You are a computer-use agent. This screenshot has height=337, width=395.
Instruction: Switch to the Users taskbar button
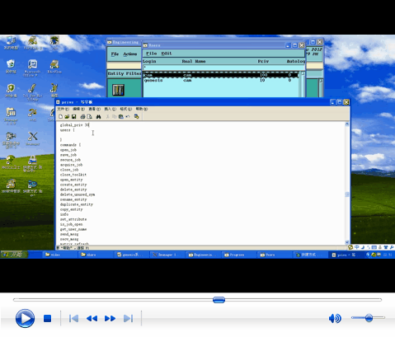[x=275, y=255]
